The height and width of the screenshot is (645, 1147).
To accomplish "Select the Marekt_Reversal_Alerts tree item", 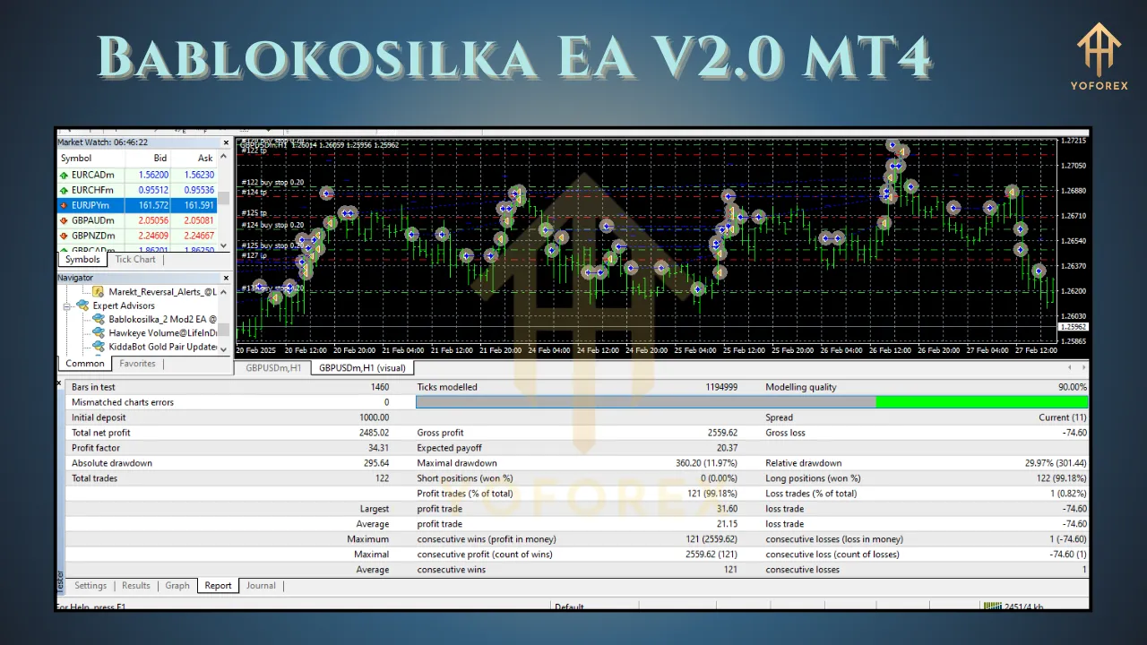I will coord(162,292).
